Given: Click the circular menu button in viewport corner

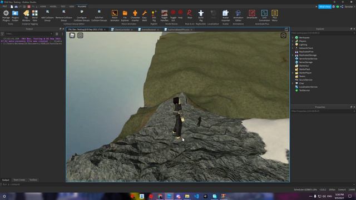Looking at the screenshot, I should (x=283, y=36).
